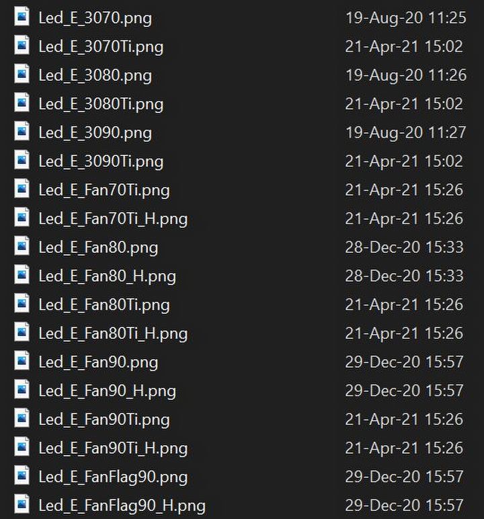Select Led_E_Fan80Ti_H.png in the list
Screen dimensions: 484x519
(x=113, y=334)
